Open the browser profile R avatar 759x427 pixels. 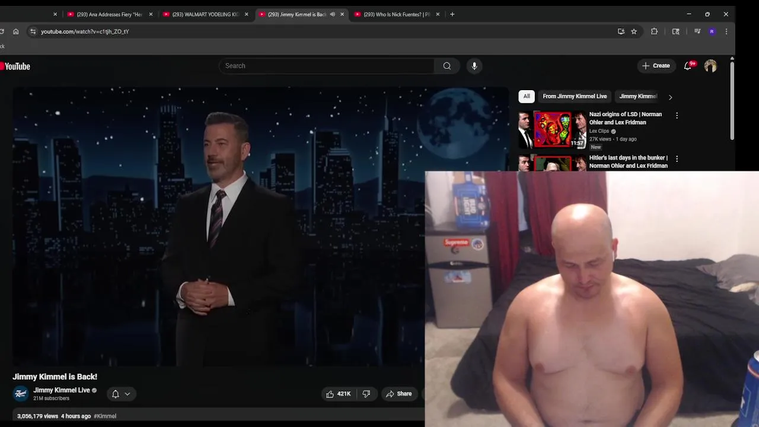click(712, 31)
